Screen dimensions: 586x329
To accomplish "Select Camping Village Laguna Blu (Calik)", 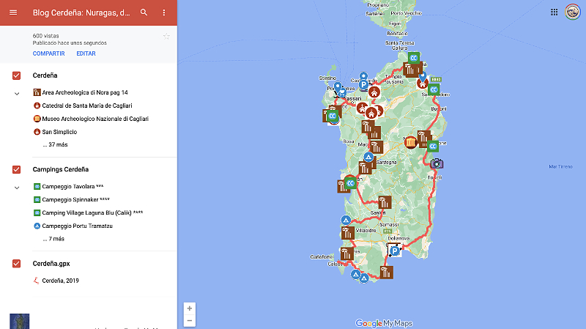I will [x=92, y=212].
